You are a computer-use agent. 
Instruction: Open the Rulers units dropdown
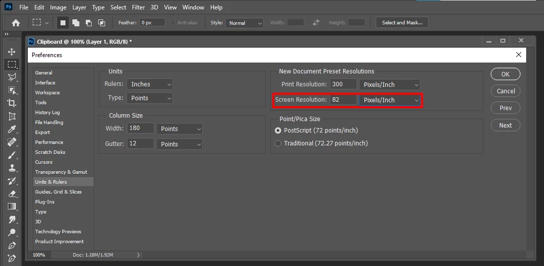click(150, 84)
